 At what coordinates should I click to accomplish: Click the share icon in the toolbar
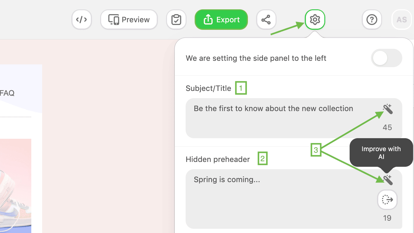[x=266, y=20]
